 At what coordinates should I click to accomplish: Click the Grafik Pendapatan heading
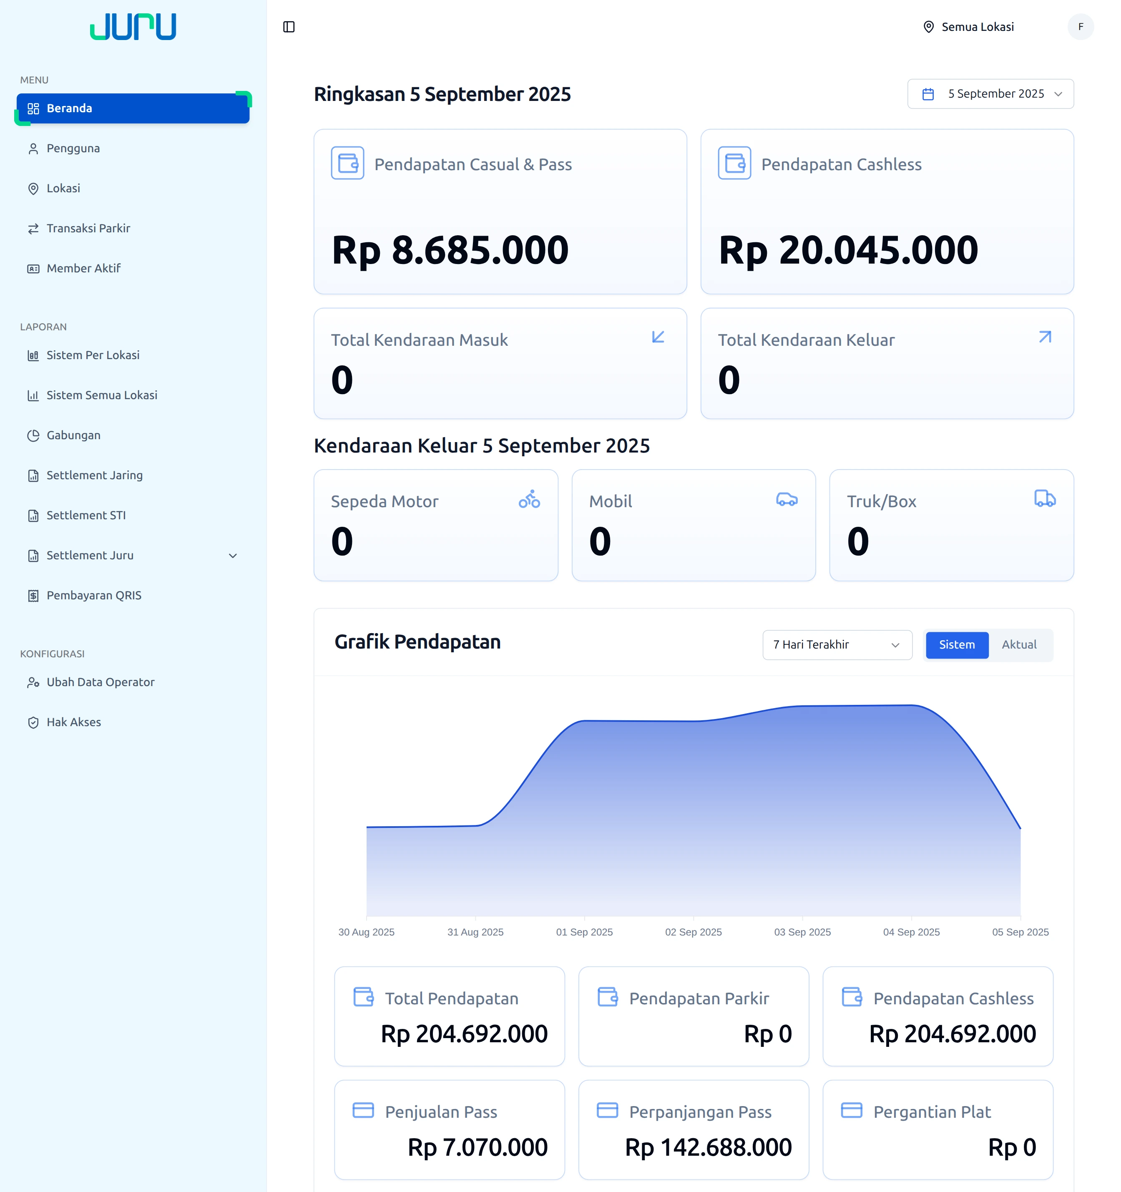(417, 642)
